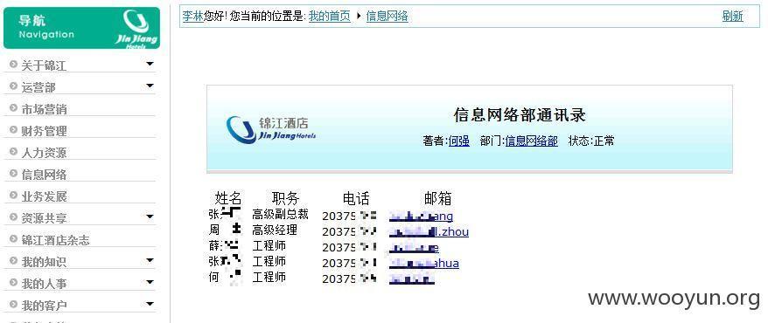Click the 导航 Navigation header title
Screen dimensions: 768x323
point(46,27)
